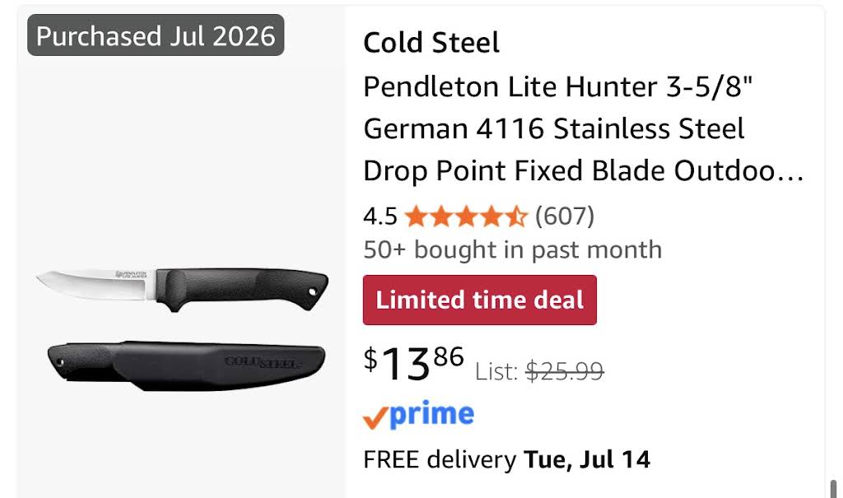This screenshot has height=498, width=843.
Task: Tap the first orange star
Action: pyautogui.click(x=416, y=216)
